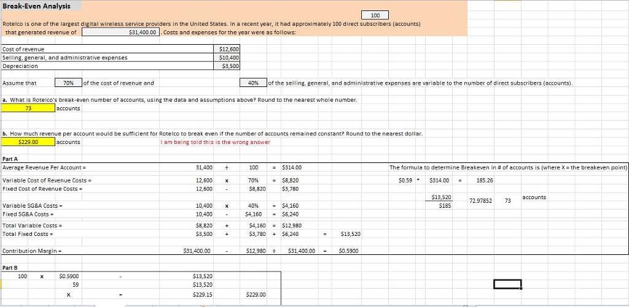Click the $12,600 cost of revenue value
The height and width of the screenshot is (307, 629).
click(227, 49)
